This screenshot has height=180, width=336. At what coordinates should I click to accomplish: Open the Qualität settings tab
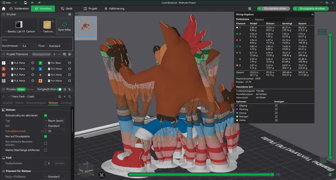tap(7, 103)
